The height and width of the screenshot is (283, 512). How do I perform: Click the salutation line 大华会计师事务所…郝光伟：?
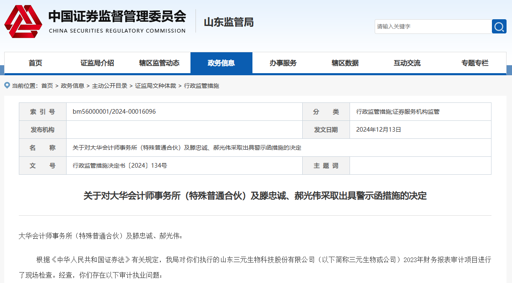[x=101, y=236]
